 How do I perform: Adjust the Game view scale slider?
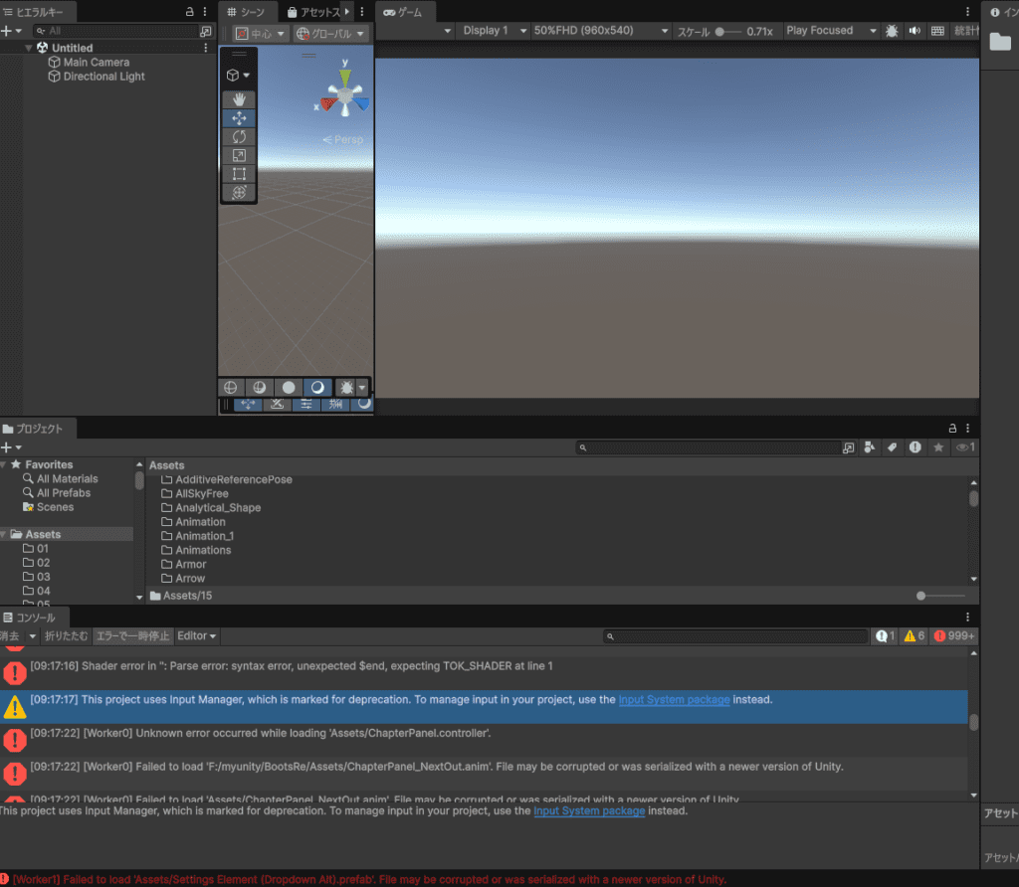pyautogui.click(x=720, y=32)
